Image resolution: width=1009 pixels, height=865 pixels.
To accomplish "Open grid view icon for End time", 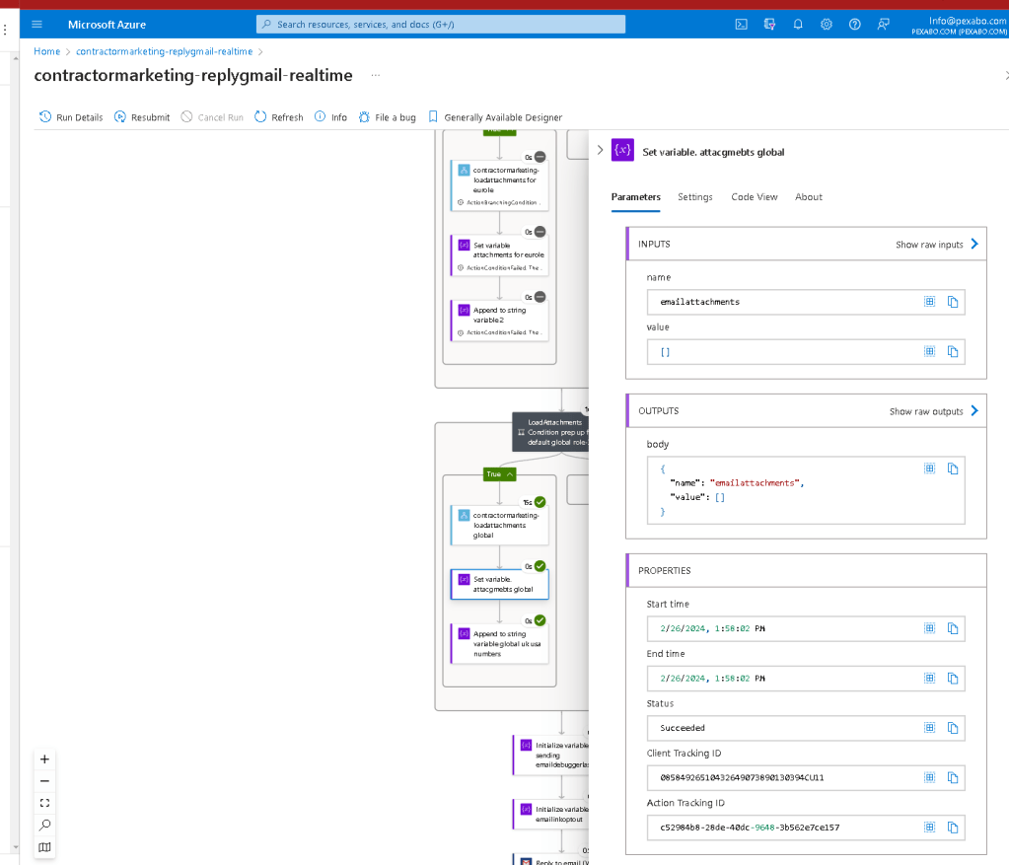I will [929, 677].
